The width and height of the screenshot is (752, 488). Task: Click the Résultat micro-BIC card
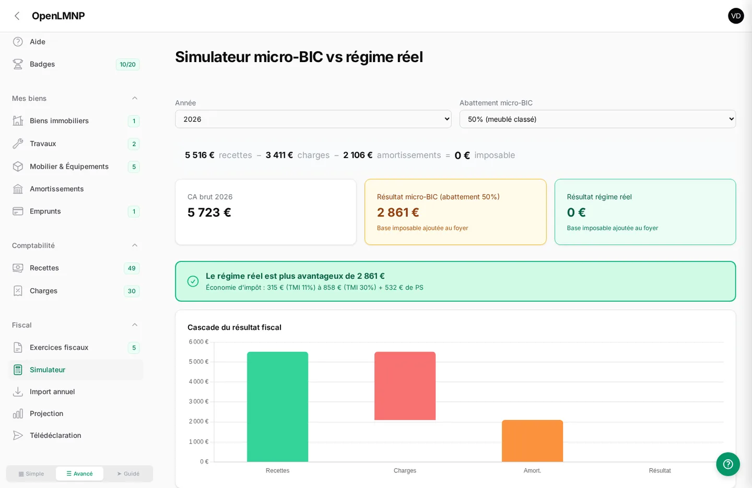coord(455,212)
